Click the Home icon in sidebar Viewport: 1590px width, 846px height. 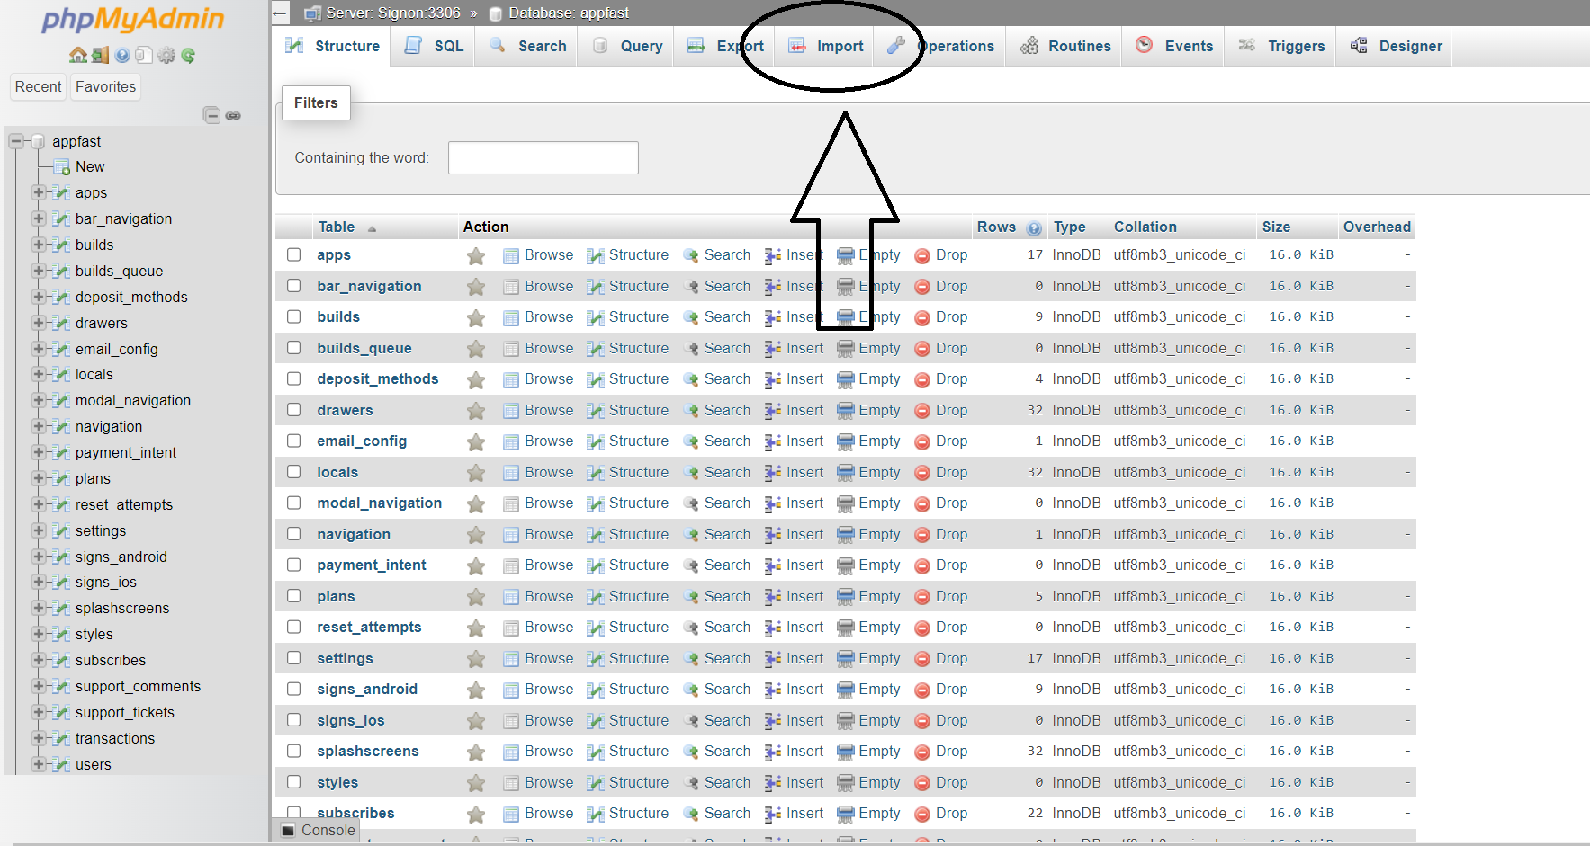(x=78, y=56)
